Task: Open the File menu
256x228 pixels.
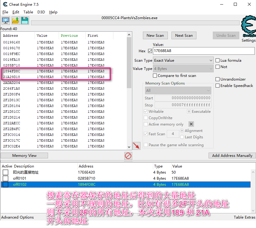Action: [x=5, y=12]
